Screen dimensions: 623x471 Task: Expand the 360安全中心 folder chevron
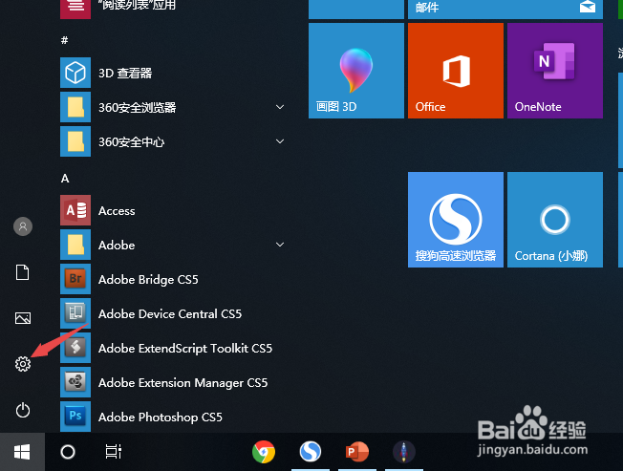tap(280, 141)
